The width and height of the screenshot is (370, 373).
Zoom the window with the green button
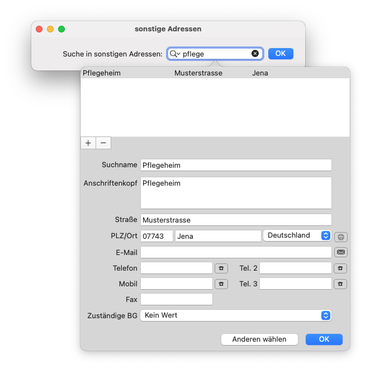(x=61, y=29)
